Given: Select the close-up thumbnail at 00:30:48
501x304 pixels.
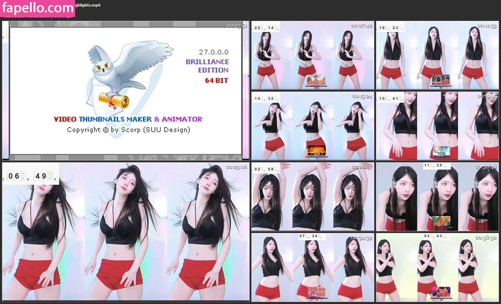Looking at the screenshot, I should tap(437, 197).
